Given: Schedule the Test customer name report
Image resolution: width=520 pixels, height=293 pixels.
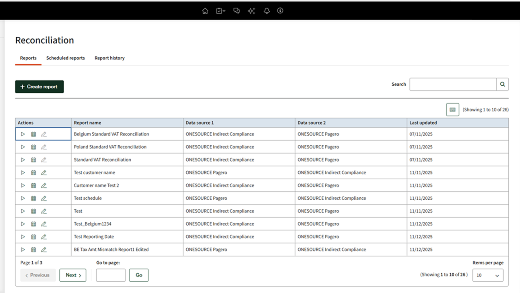Looking at the screenshot, I should point(34,172).
